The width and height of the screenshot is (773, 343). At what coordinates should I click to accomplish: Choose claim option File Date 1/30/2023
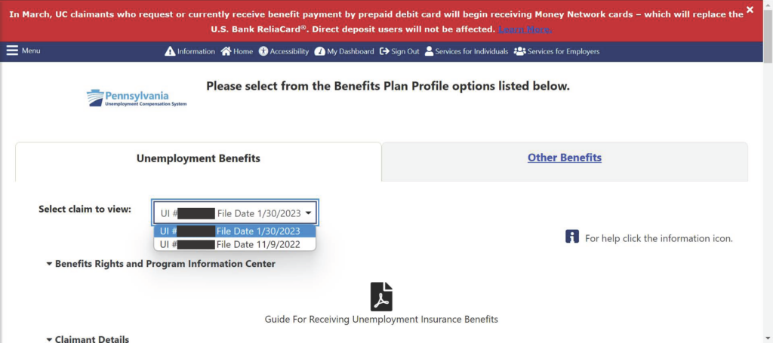coord(234,231)
